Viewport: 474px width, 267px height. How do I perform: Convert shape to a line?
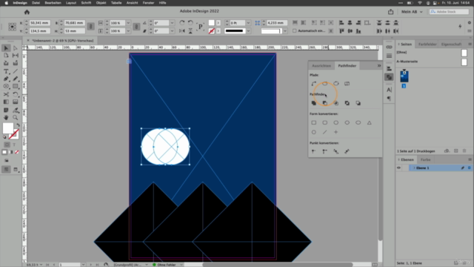point(325,132)
